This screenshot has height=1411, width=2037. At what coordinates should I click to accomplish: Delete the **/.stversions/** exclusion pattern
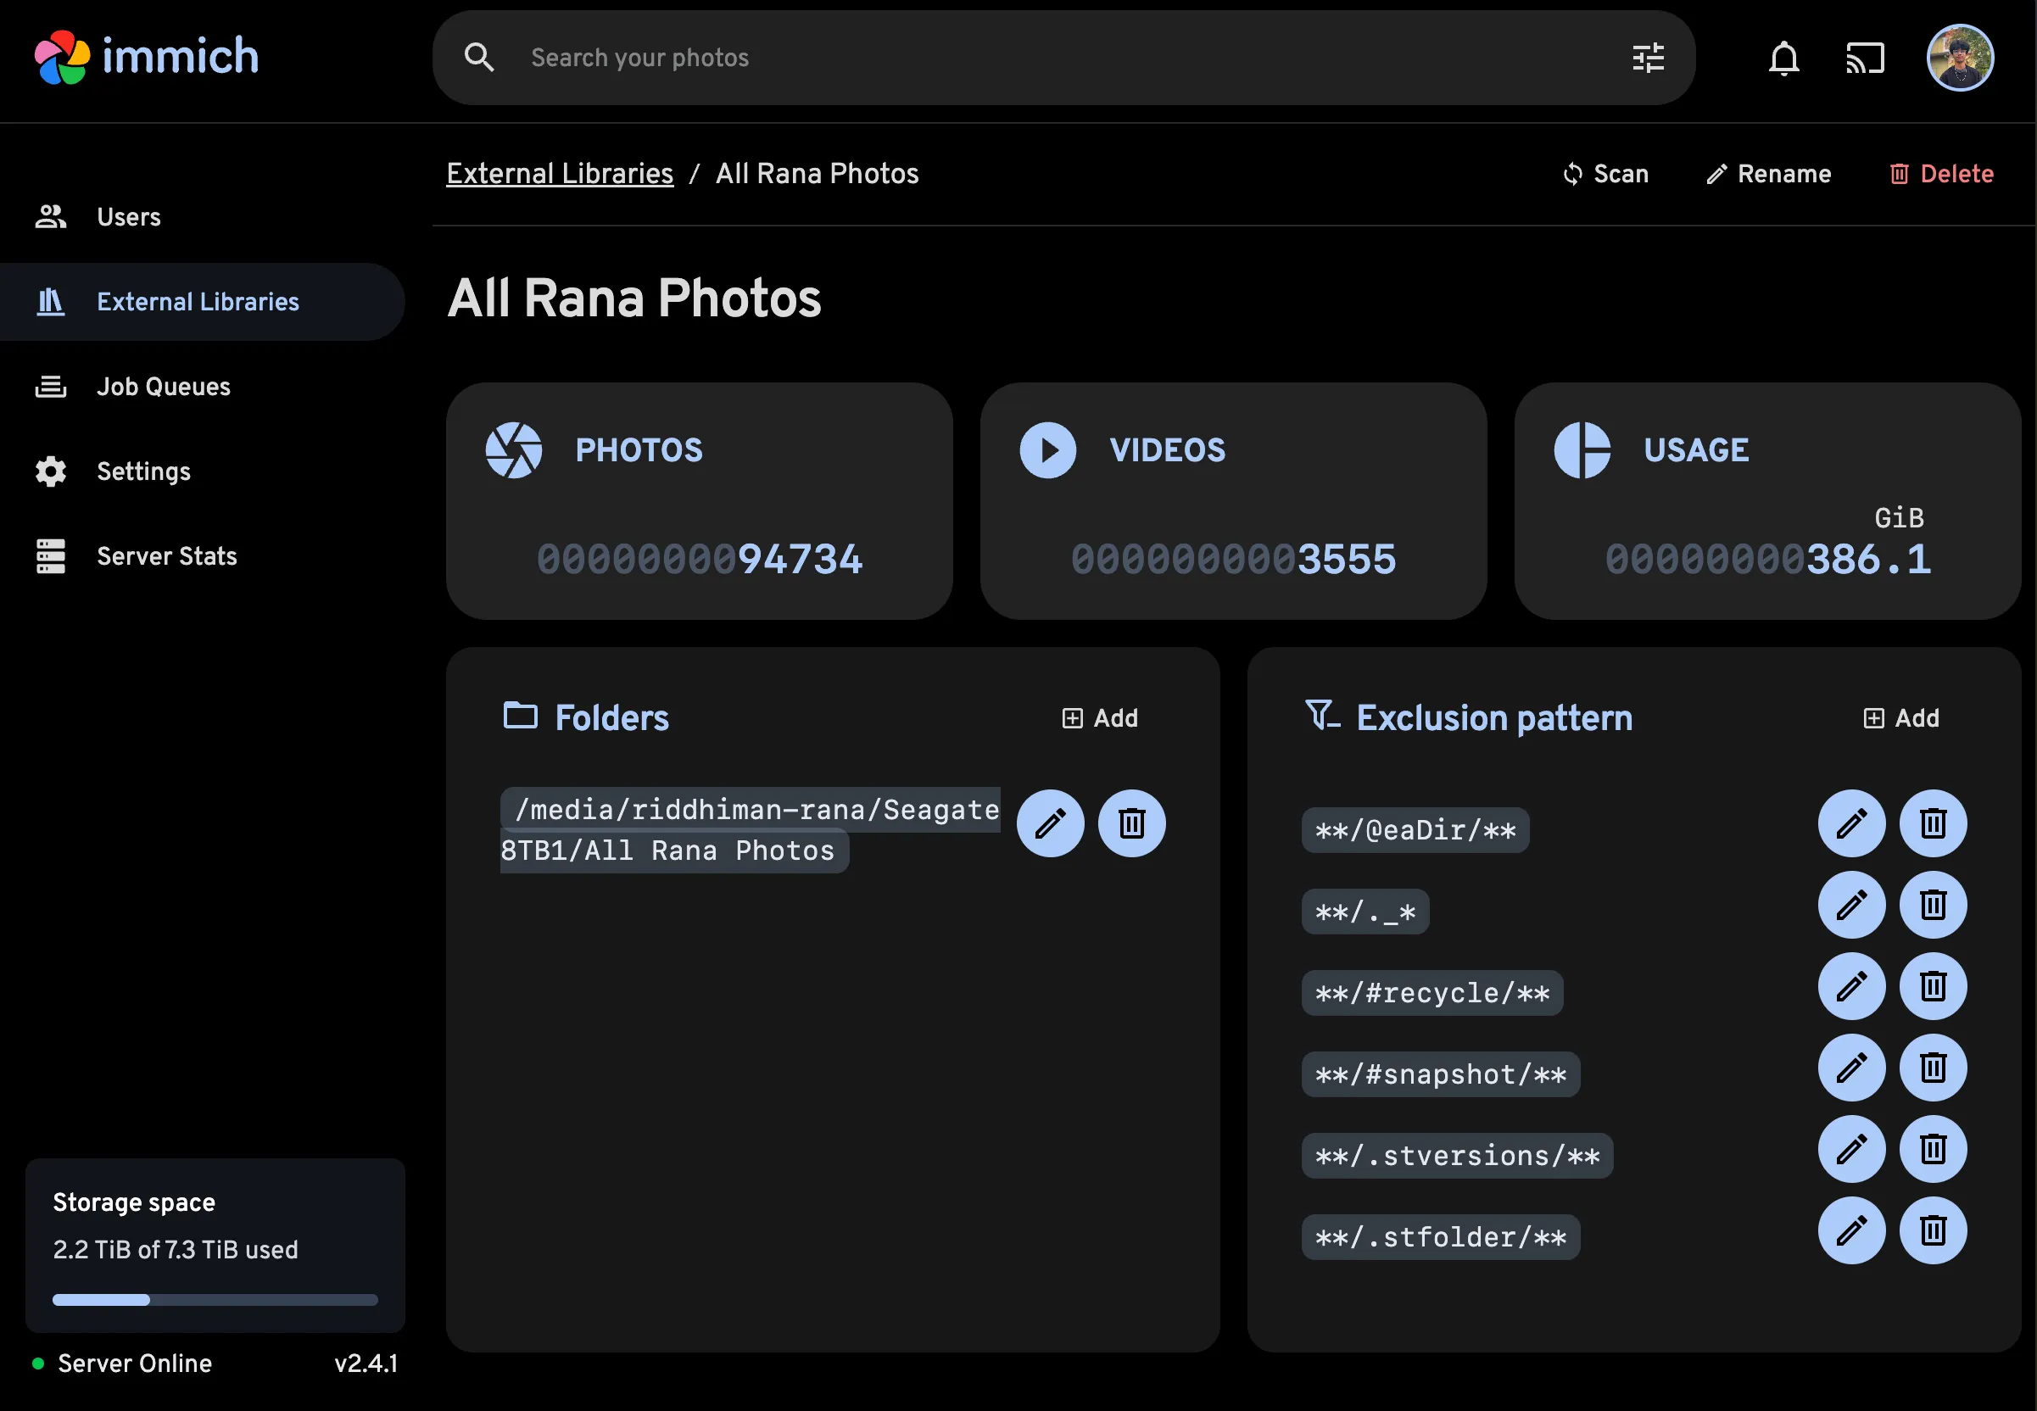(1933, 1148)
